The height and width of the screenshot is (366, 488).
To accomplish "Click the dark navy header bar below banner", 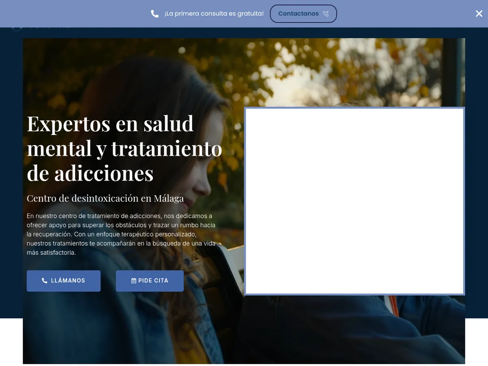I will [x=244, y=33].
